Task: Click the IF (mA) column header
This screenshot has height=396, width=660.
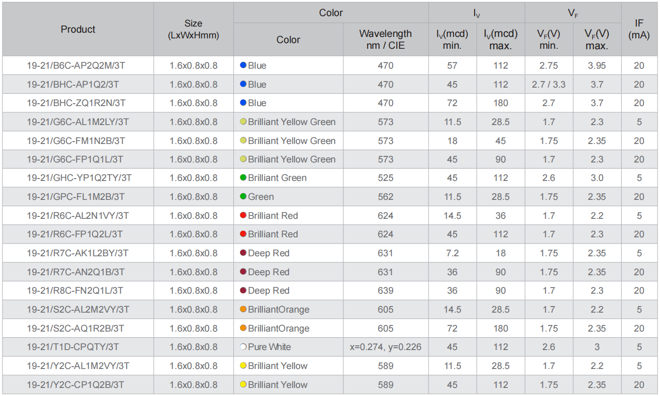Action: pos(639,29)
